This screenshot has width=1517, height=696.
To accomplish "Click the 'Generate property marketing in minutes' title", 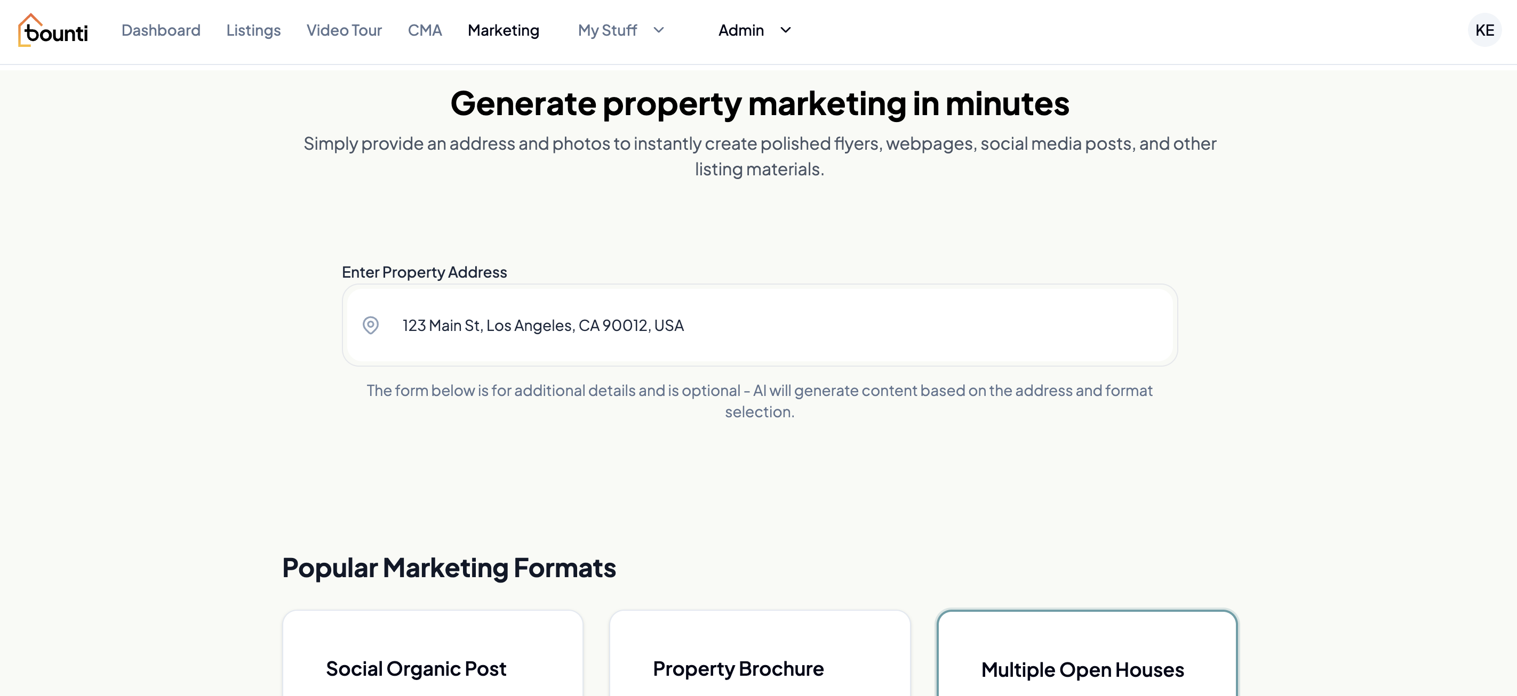I will click(x=760, y=103).
